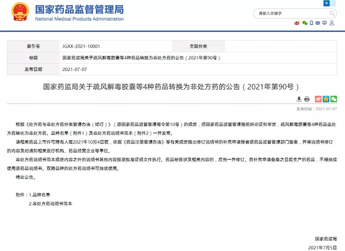Open the email envelope icon in the header
The image size is (345, 251).
coord(318,23)
